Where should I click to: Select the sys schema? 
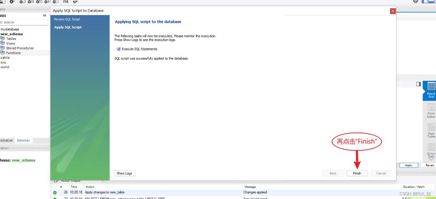pos(3,63)
